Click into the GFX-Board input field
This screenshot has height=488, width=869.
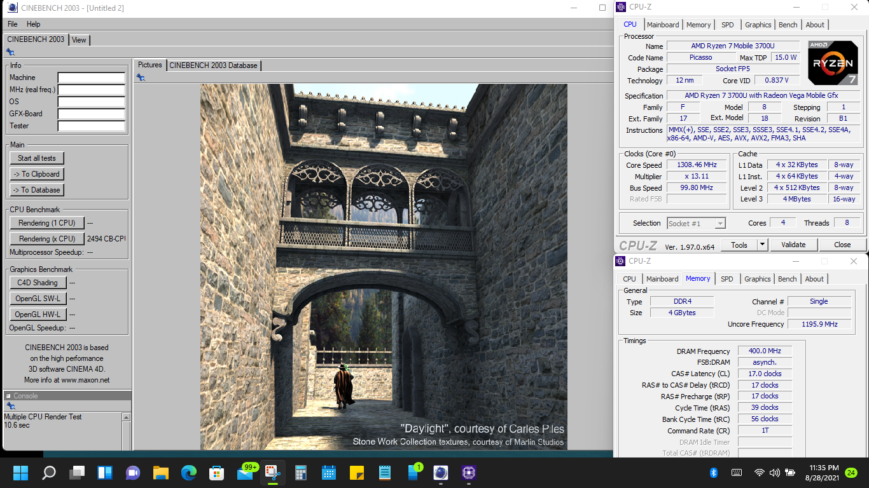pyautogui.click(x=92, y=114)
